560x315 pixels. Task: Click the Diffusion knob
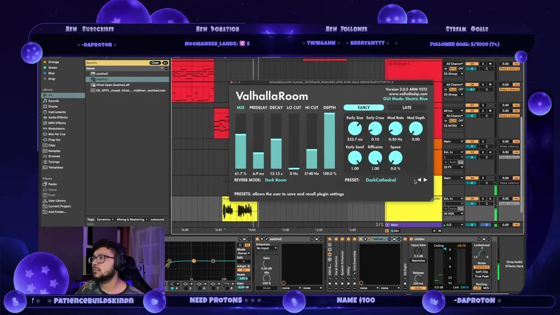[x=375, y=158]
